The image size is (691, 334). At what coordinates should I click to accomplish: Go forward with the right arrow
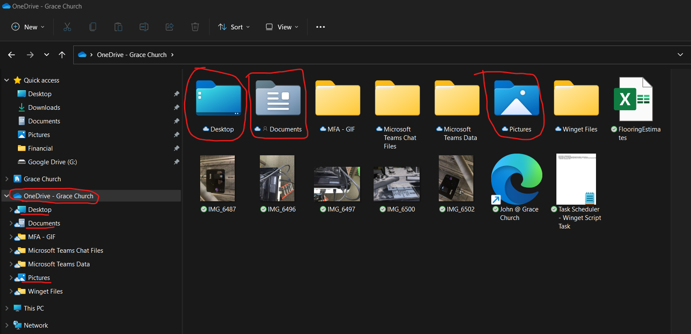coord(30,54)
